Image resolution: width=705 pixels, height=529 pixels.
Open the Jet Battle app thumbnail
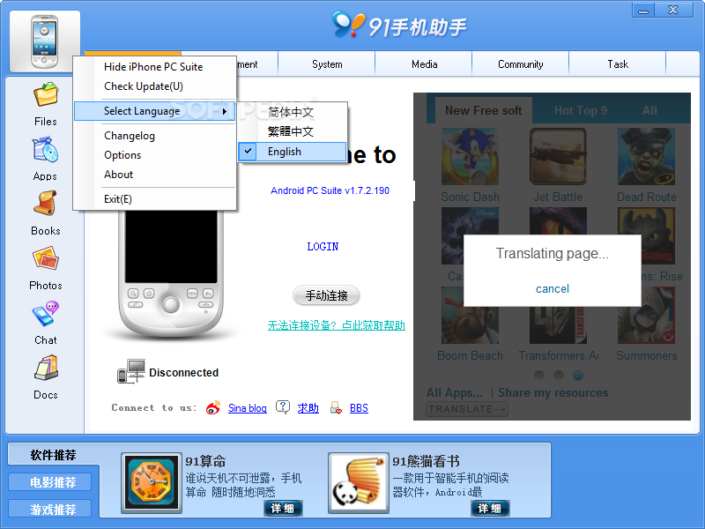[558, 156]
